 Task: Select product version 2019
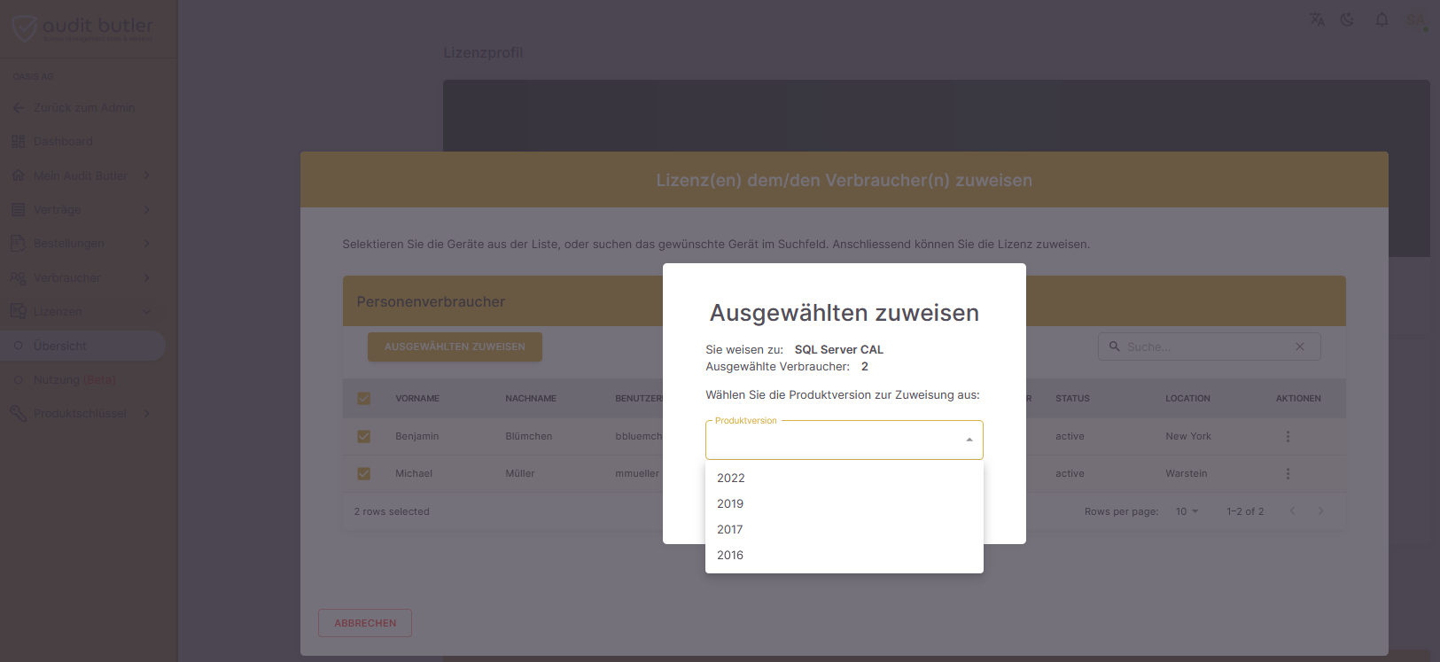click(x=845, y=504)
